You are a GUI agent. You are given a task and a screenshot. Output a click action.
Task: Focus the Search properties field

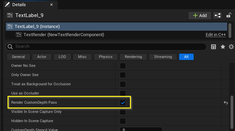click(x=106, y=47)
